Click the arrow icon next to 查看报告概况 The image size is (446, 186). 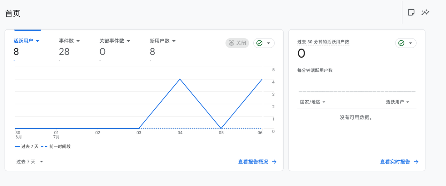(274, 162)
